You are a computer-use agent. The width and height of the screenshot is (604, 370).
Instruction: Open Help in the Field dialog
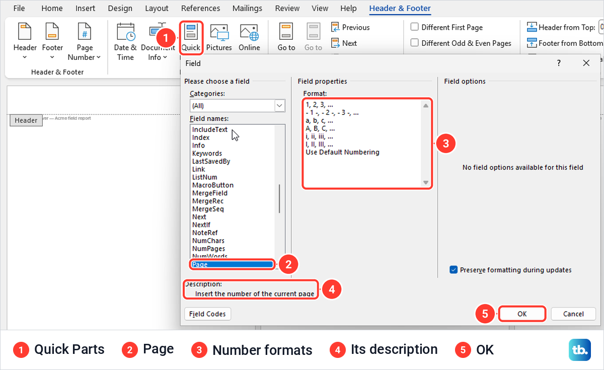point(559,63)
